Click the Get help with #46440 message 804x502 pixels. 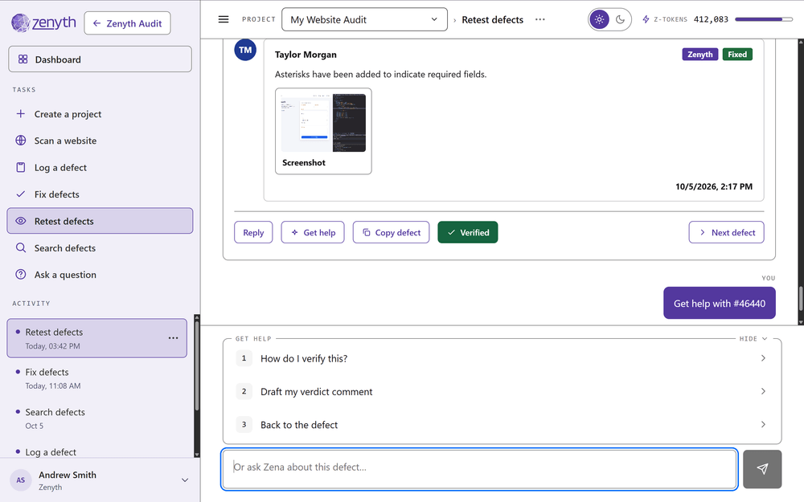coord(720,304)
